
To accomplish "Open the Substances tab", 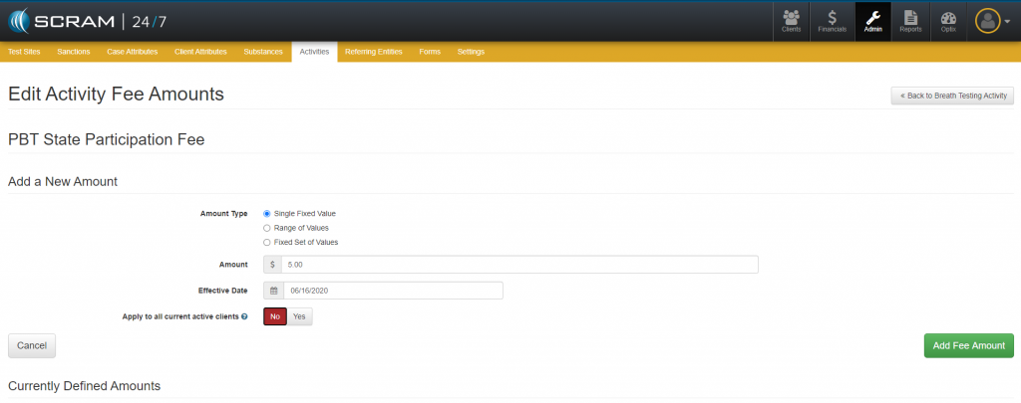I will [x=263, y=52].
